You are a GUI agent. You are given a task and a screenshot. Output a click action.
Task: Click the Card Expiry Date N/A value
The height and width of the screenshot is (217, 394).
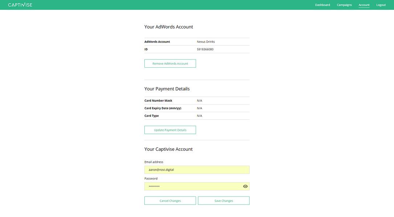[x=200, y=108]
